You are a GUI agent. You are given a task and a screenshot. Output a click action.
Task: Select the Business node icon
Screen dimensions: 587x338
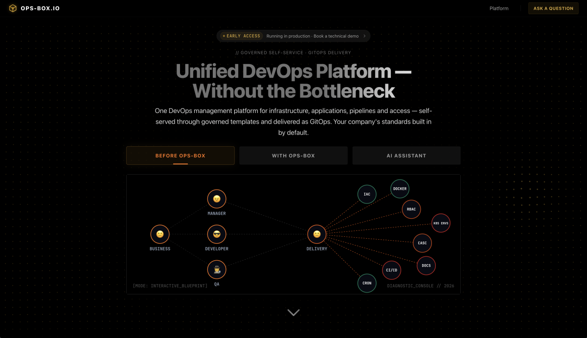[x=160, y=234]
